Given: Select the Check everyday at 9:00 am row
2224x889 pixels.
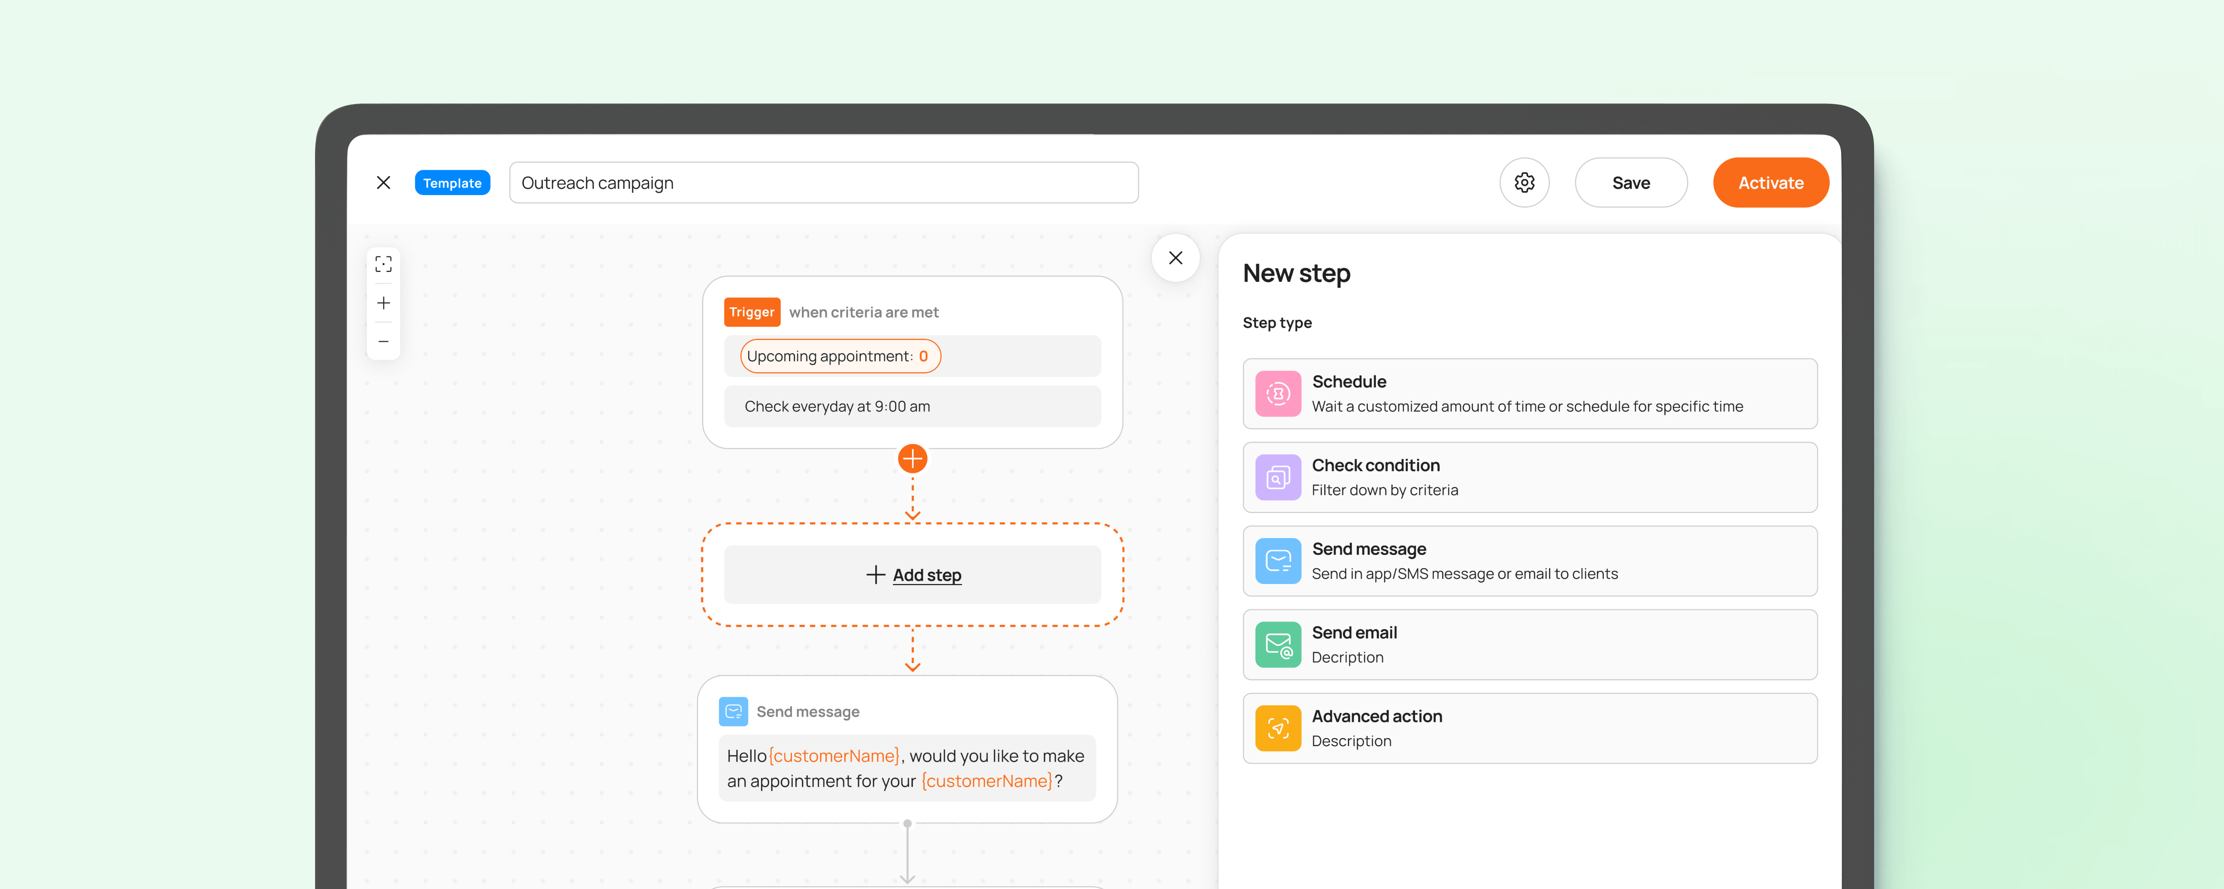Looking at the screenshot, I should pyautogui.click(x=912, y=407).
